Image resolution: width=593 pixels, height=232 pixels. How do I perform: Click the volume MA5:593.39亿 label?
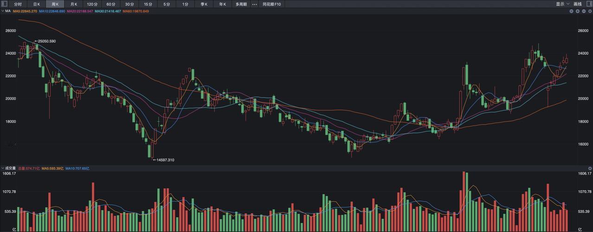52,168
